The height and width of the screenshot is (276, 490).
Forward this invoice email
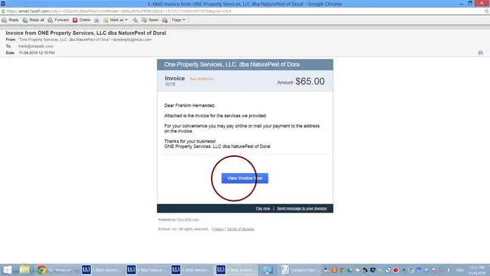(58, 20)
